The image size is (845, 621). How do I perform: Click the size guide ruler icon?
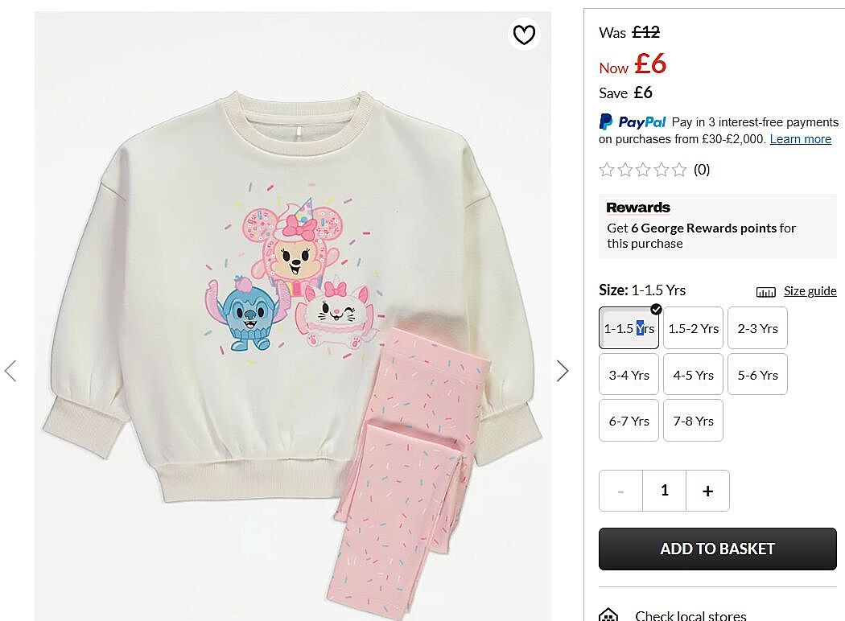pyautogui.click(x=766, y=292)
